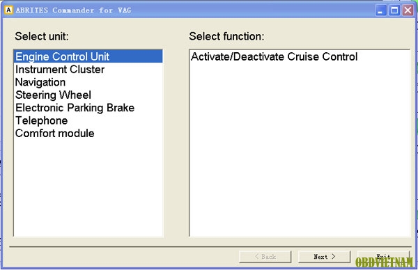The width and height of the screenshot is (418, 270).
Task: Select Engine Control Unit in unit list
Action: tap(88, 56)
